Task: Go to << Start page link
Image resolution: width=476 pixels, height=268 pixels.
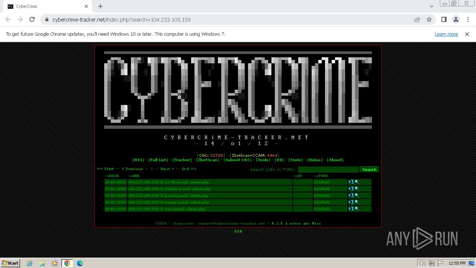Action: 106,169
